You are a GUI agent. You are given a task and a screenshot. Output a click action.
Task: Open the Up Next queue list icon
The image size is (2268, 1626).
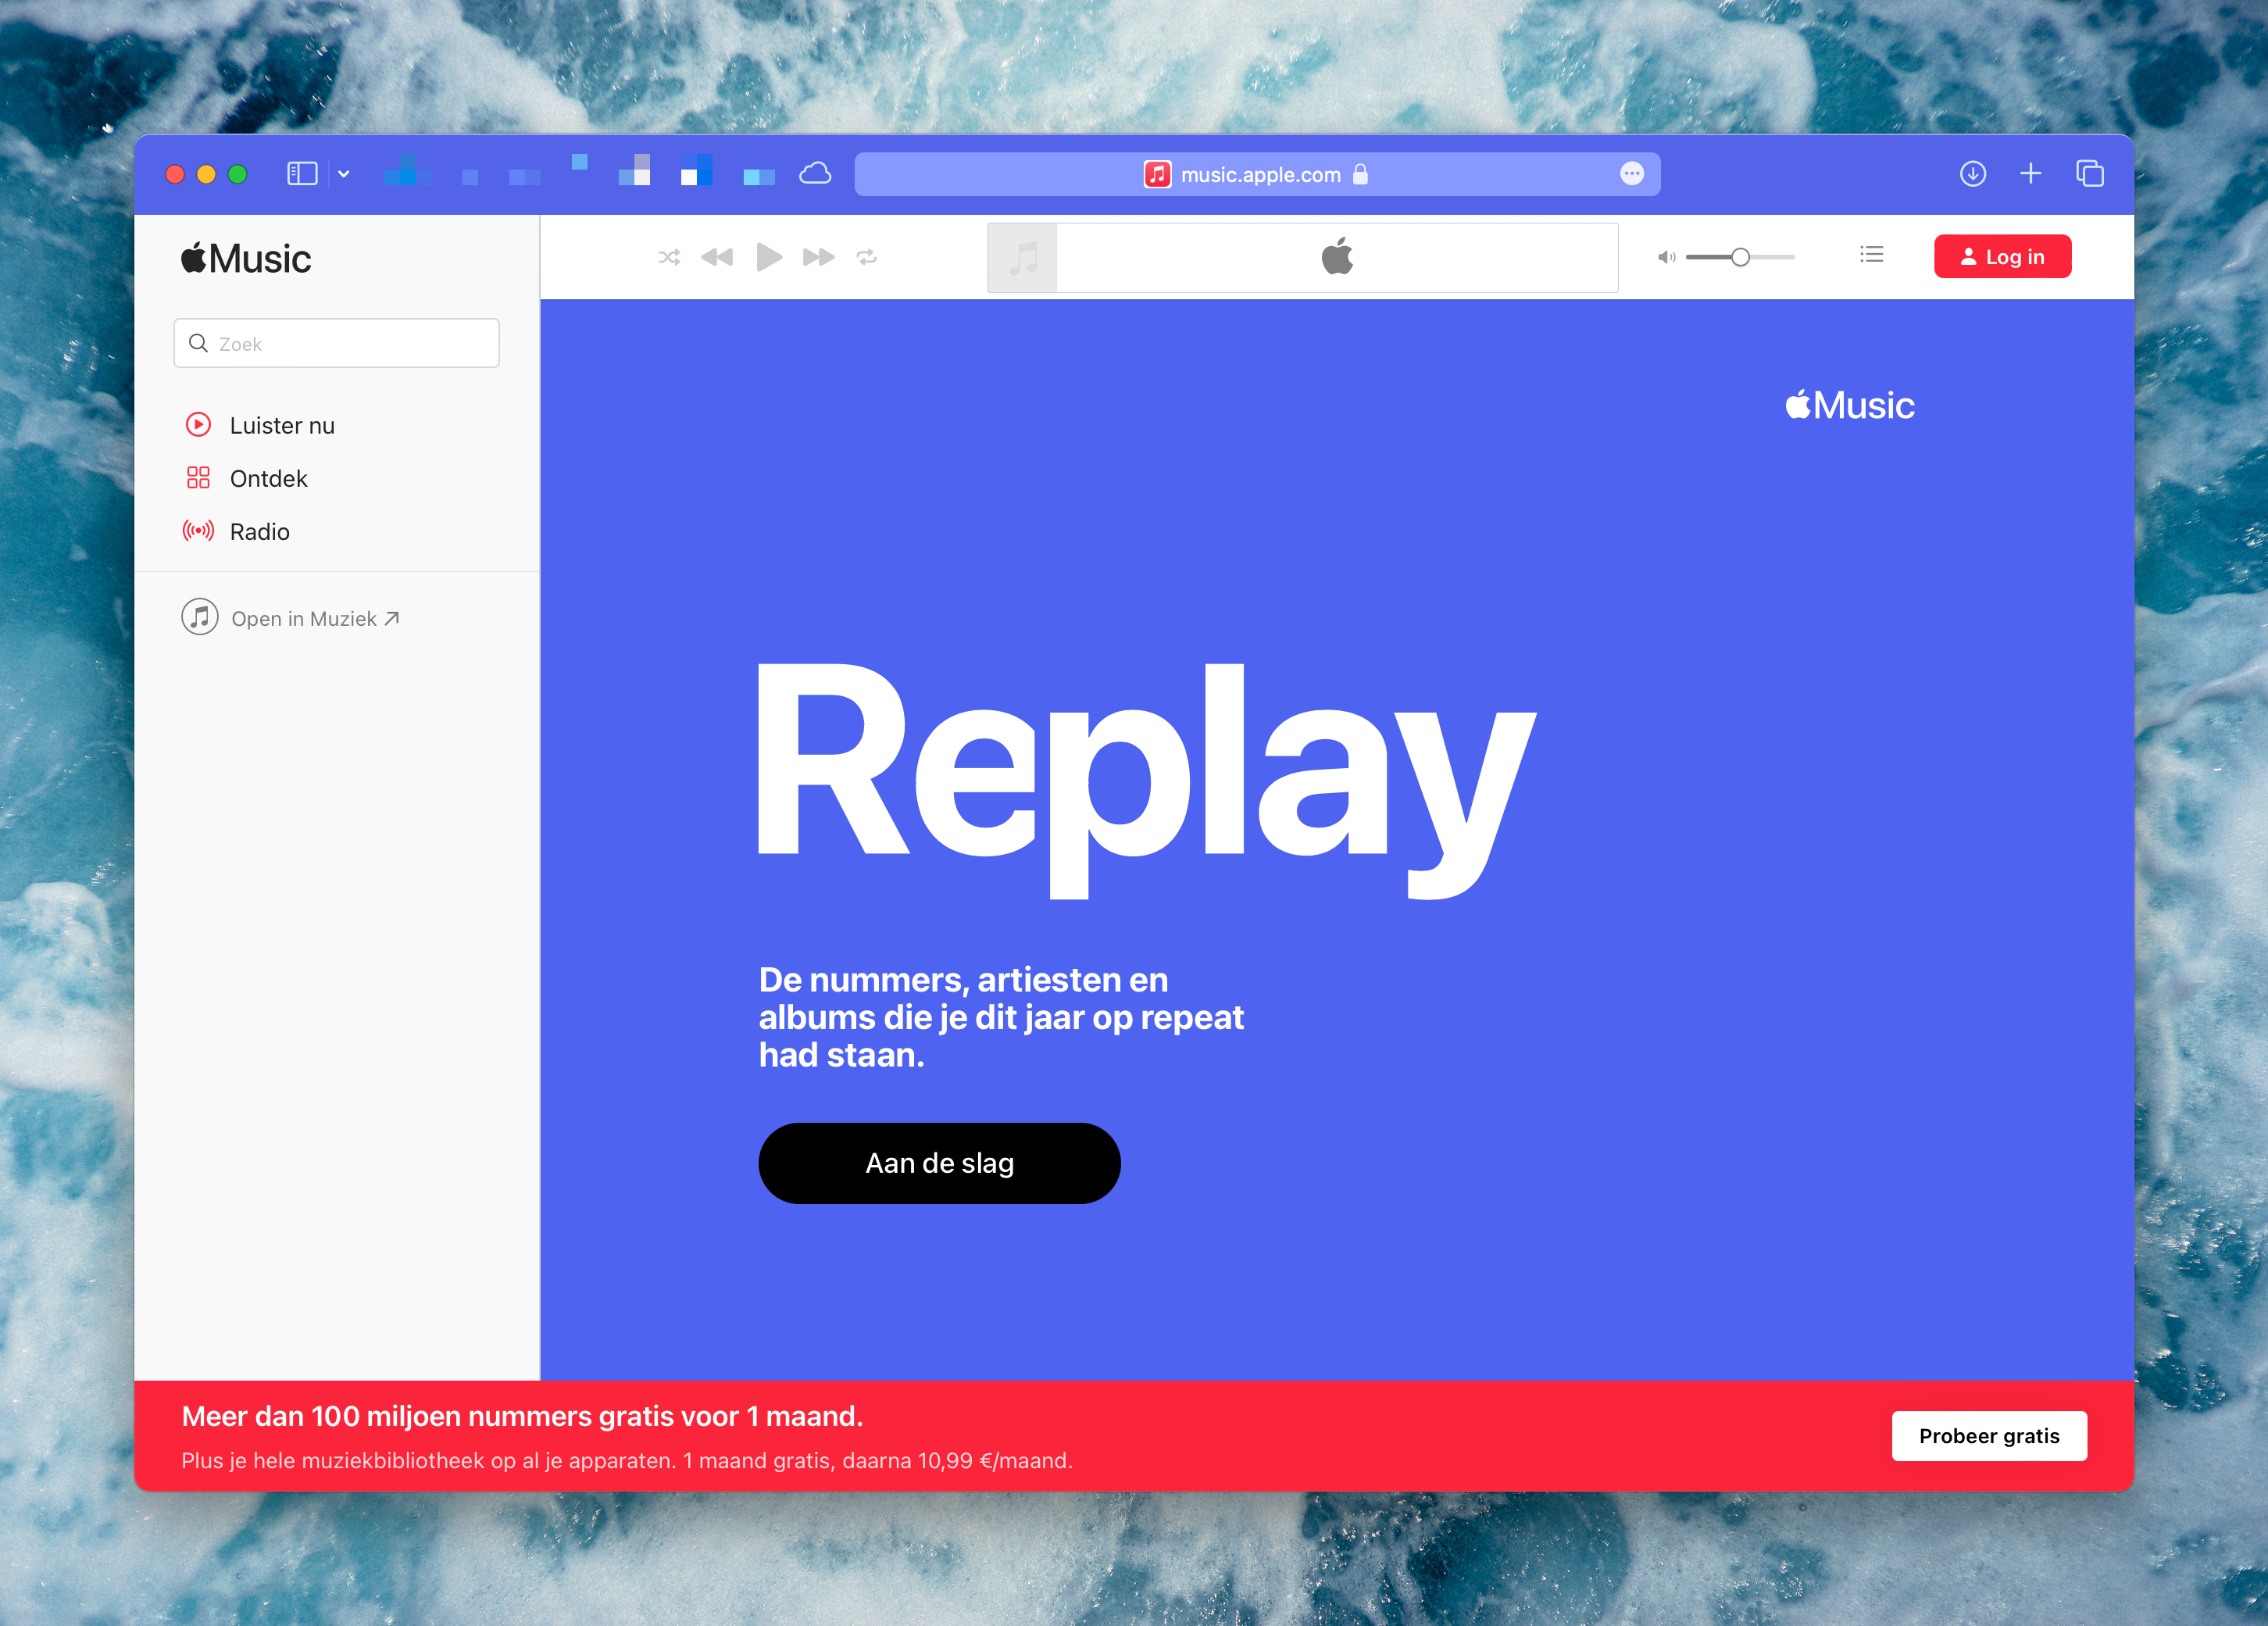click(1871, 255)
